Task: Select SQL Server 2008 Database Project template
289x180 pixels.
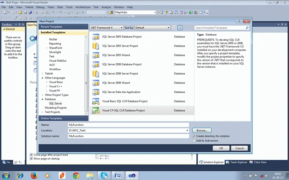Action: pyautogui.click(x=142, y=64)
